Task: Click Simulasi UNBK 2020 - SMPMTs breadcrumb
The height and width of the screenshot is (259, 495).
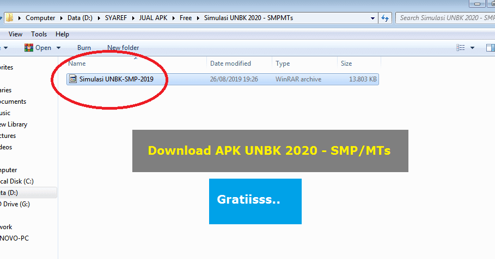Action: tap(248, 18)
